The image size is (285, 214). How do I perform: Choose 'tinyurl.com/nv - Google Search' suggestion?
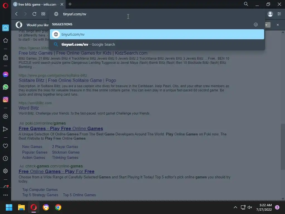[x=157, y=44]
